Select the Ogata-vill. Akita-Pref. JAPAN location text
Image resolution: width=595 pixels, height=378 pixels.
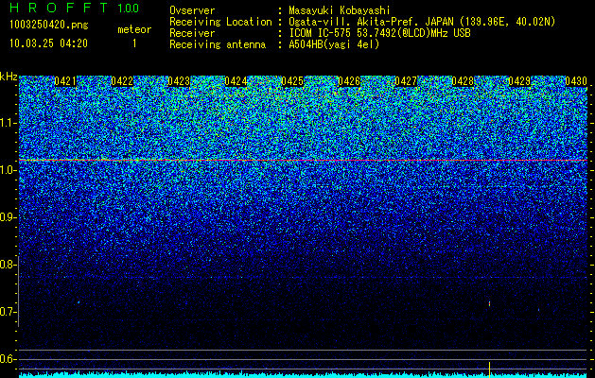pyautogui.click(x=422, y=22)
